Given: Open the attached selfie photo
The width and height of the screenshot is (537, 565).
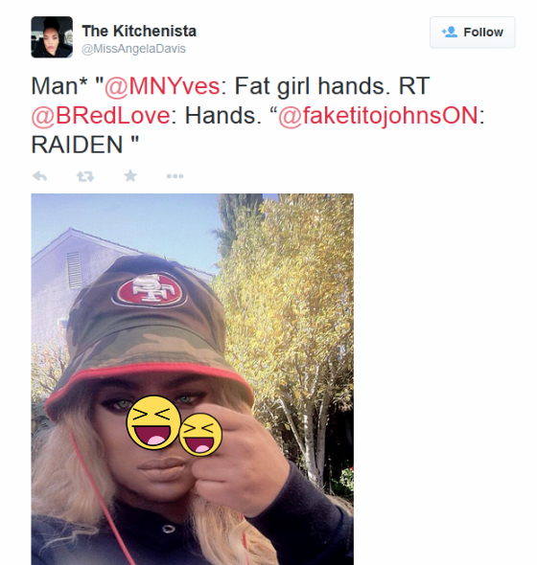Looking at the screenshot, I should [193, 379].
